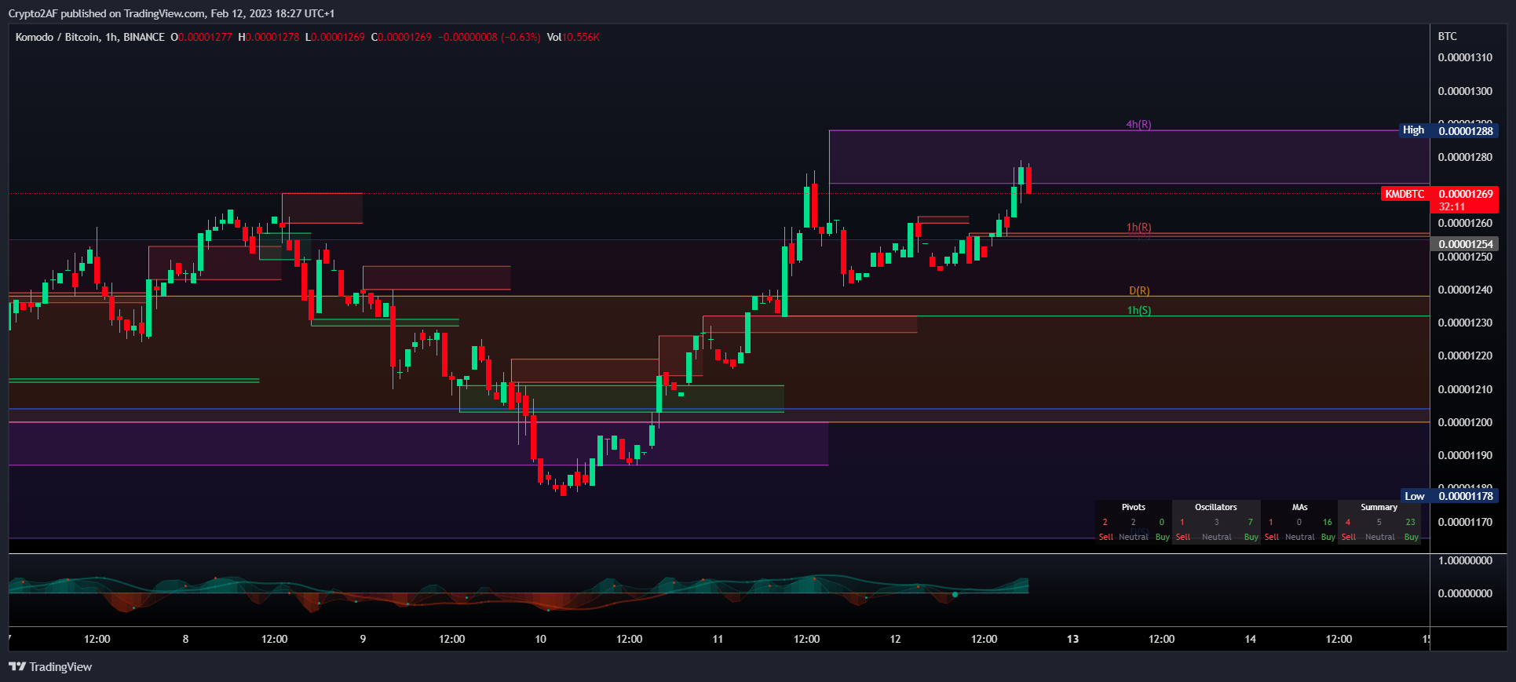1516x682 pixels.
Task: Click the MAs header in the ratings table
Action: point(1299,507)
